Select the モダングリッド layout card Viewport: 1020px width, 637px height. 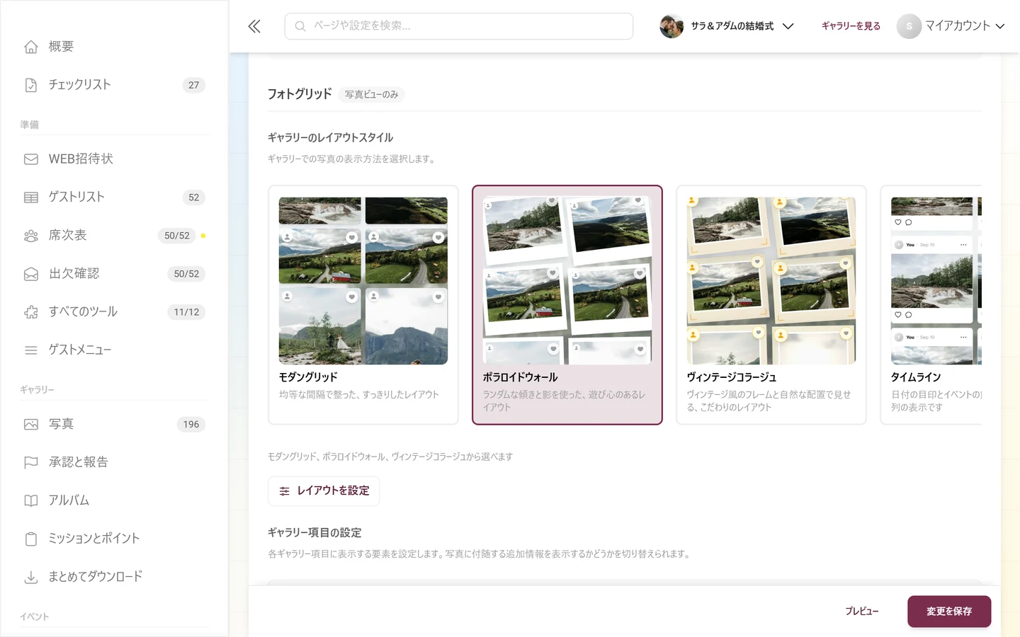click(x=363, y=305)
